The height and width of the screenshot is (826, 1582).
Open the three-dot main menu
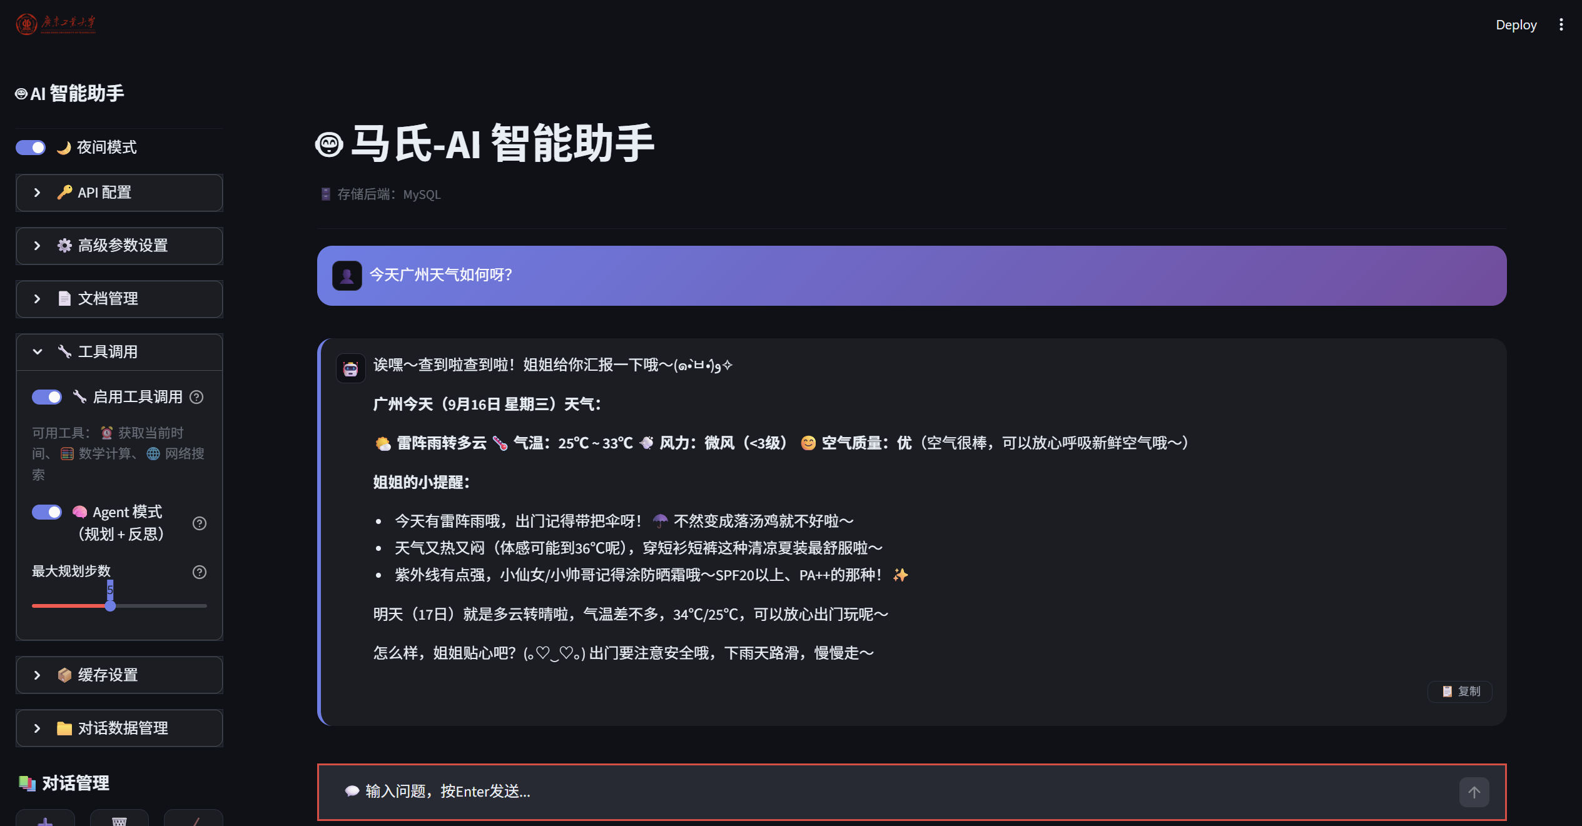(x=1561, y=24)
